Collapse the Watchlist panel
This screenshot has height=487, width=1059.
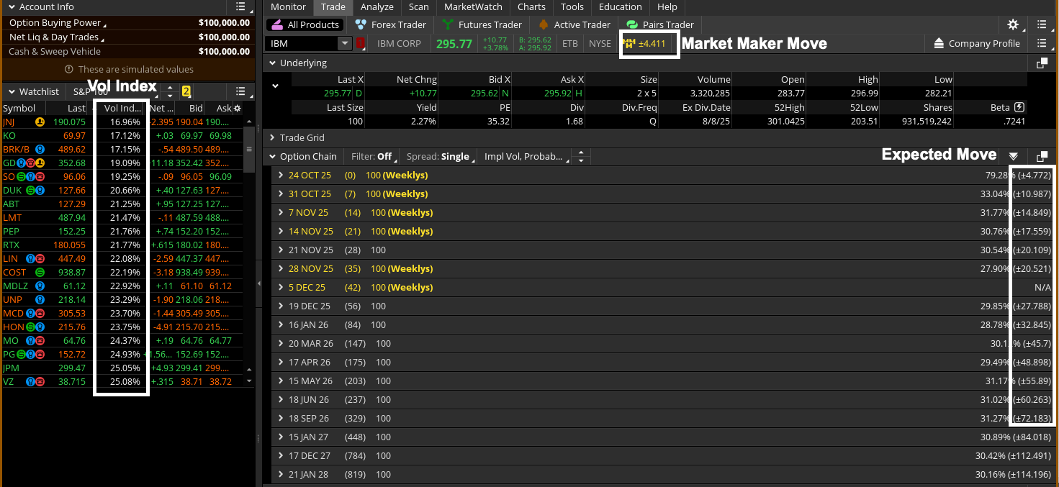click(x=12, y=91)
